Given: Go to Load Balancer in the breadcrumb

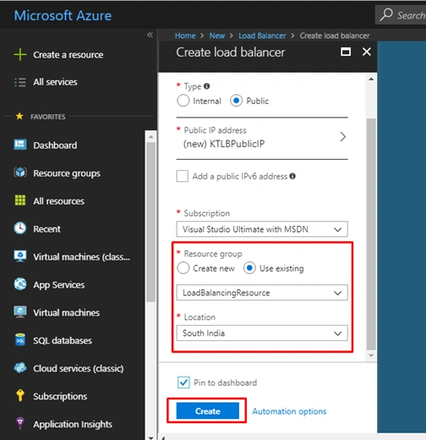Looking at the screenshot, I should click(262, 36).
